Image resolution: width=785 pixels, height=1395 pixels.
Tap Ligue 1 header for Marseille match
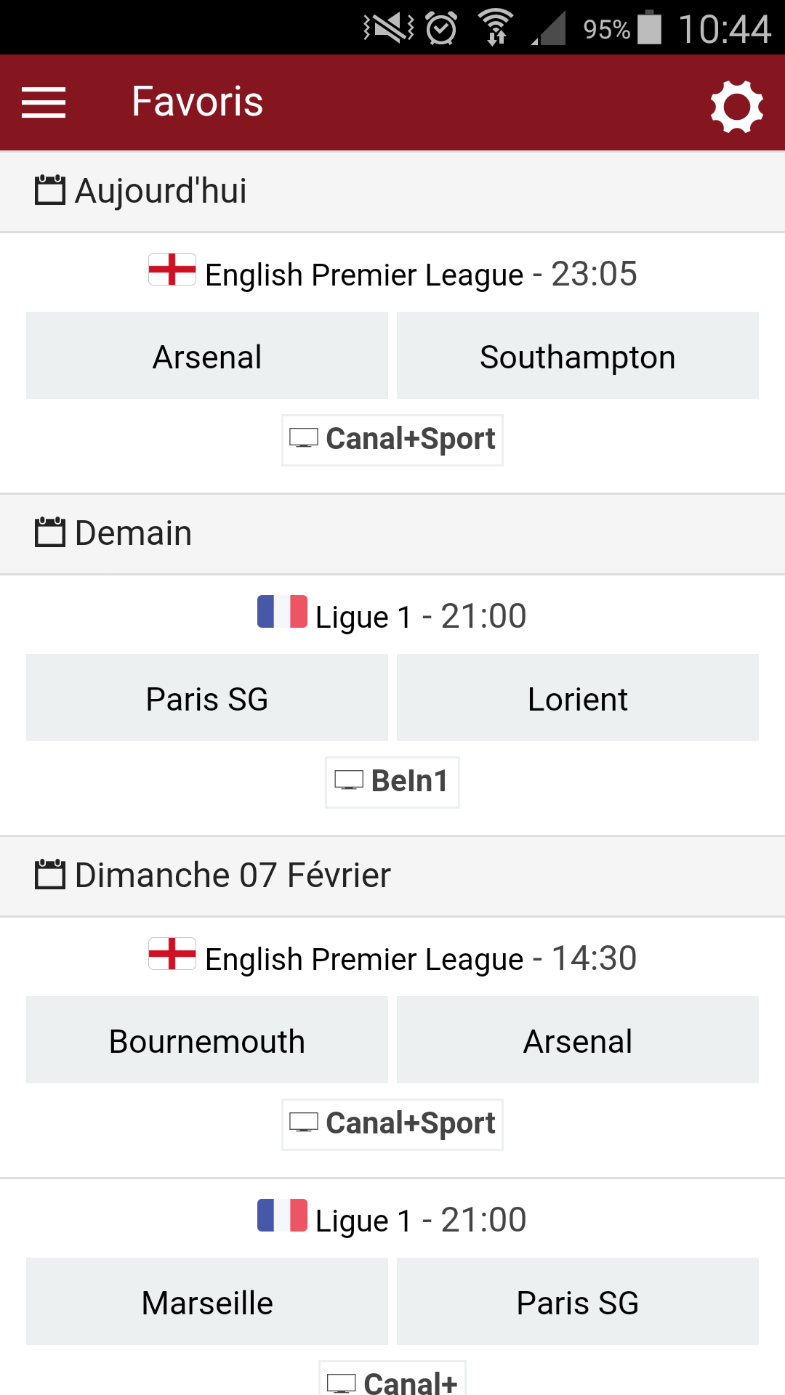point(392,1220)
